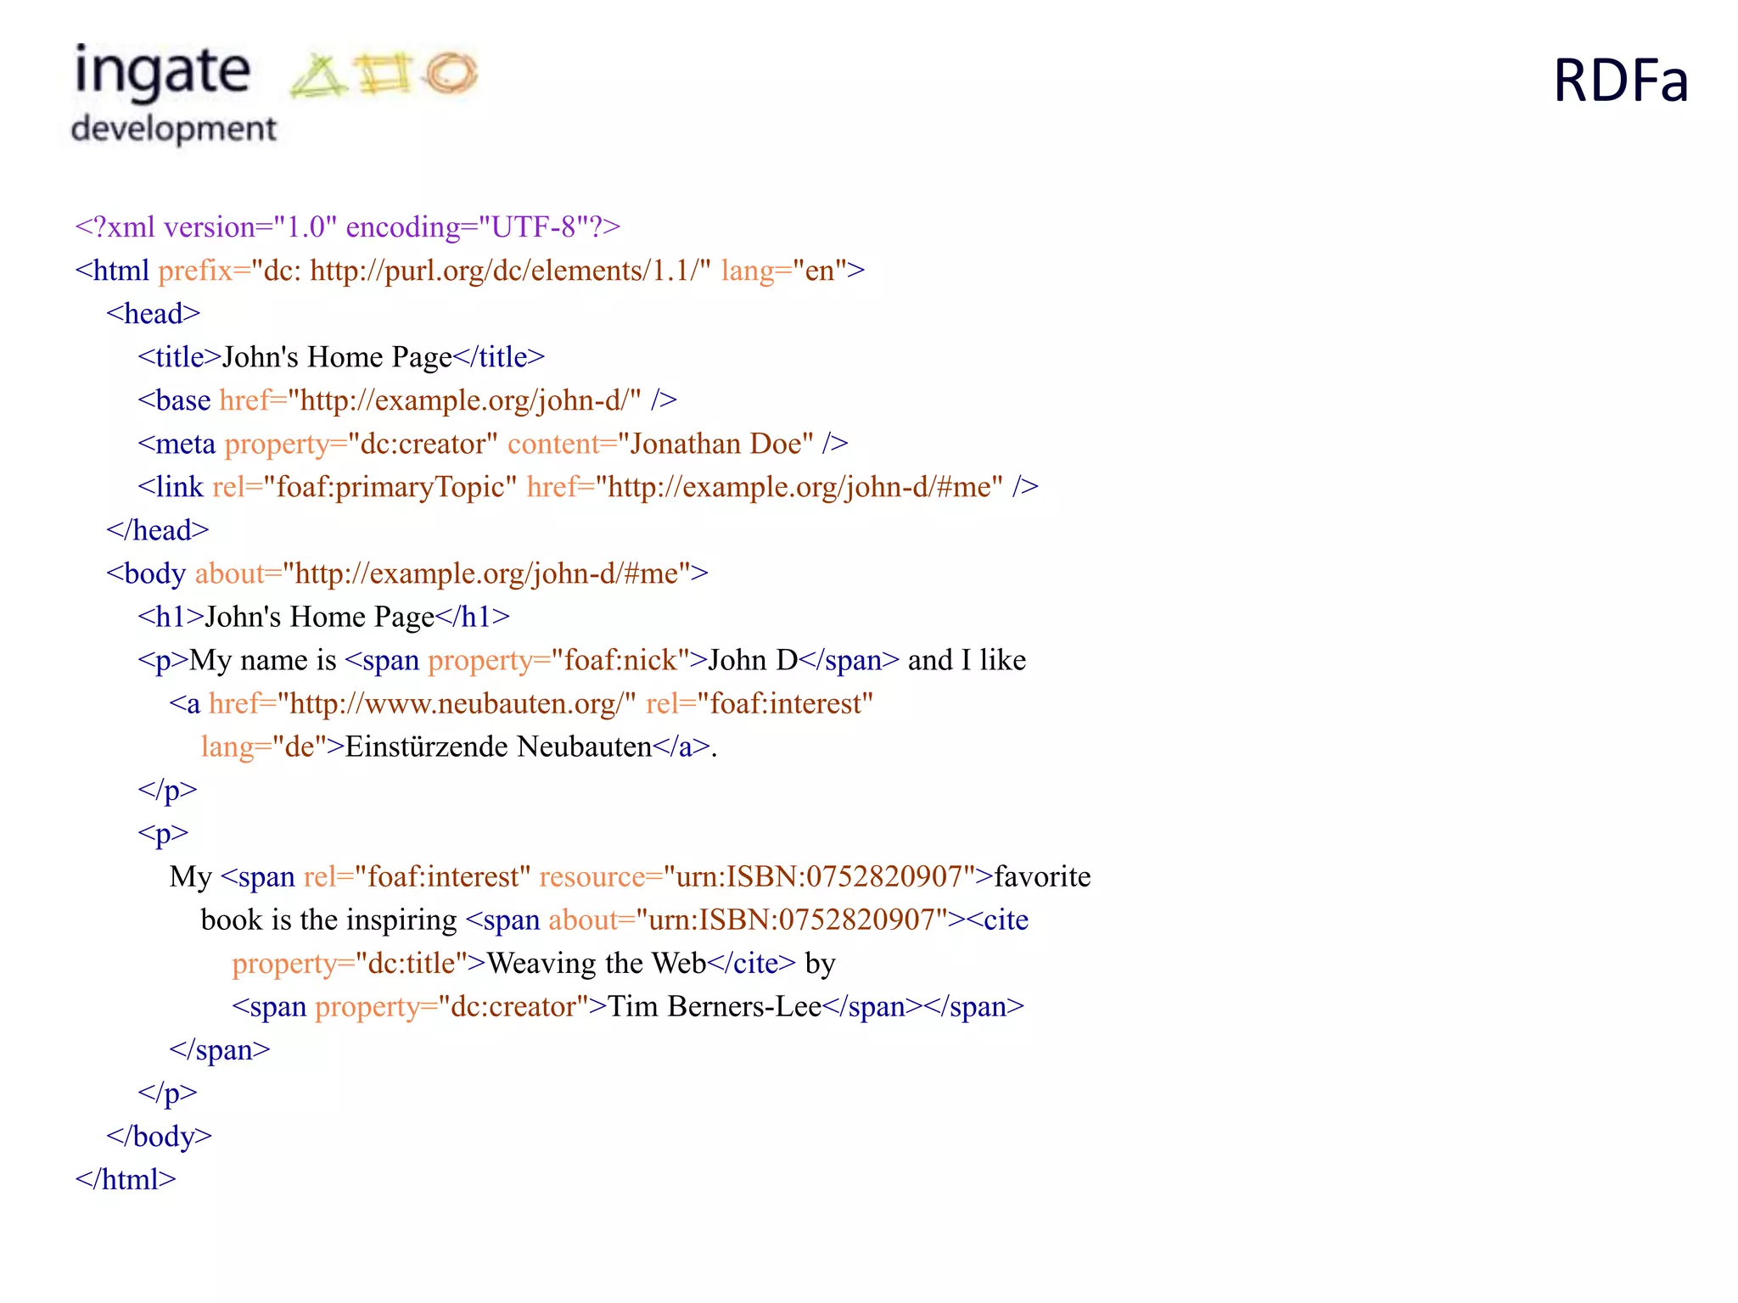Click the orange circle shape in logo

click(x=451, y=72)
